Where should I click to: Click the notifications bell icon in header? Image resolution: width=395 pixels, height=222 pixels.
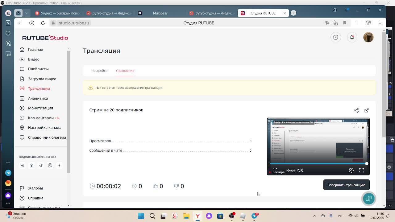352,37
